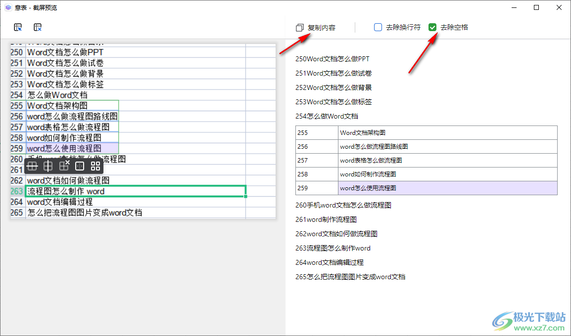Select result table cell word怎么做流程图路线图
This screenshot has width=571, height=336.
pyautogui.click(x=448, y=147)
